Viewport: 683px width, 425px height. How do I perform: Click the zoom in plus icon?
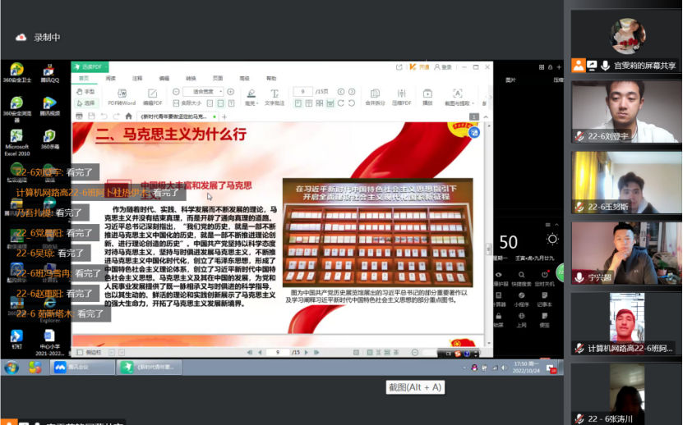(x=231, y=91)
